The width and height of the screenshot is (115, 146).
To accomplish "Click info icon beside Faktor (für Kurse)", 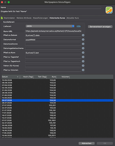I will [x=83, y=66].
